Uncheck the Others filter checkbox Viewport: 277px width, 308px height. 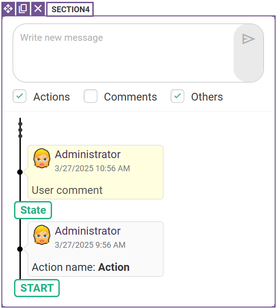[x=177, y=96]
